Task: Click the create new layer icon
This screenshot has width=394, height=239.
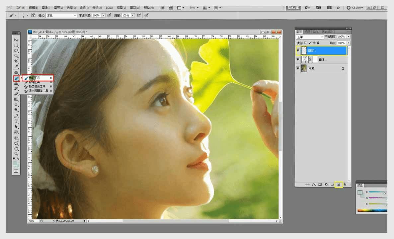Action: pyautogui.click(x=339, y=185)
